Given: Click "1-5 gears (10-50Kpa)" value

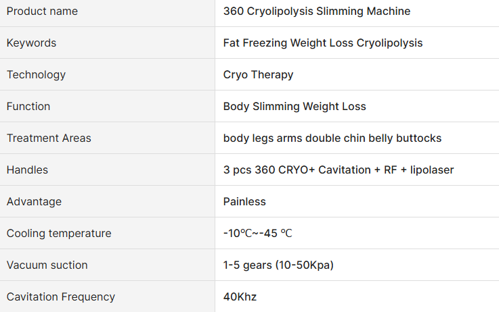Looking at the screenshot, I should click(278, 265).
